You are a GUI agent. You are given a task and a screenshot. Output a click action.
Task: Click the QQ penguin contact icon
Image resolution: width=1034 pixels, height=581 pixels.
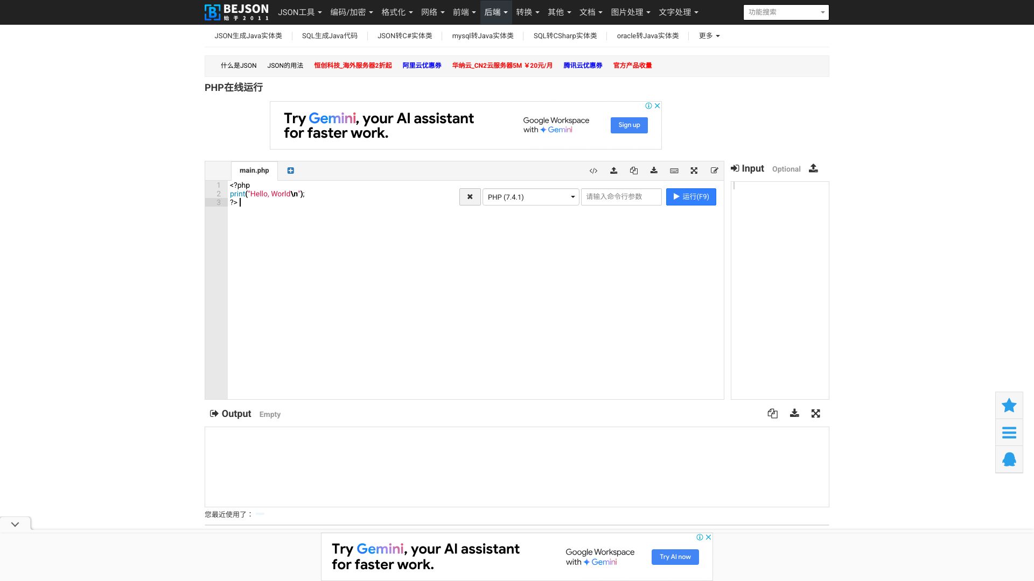(1009, 459)
